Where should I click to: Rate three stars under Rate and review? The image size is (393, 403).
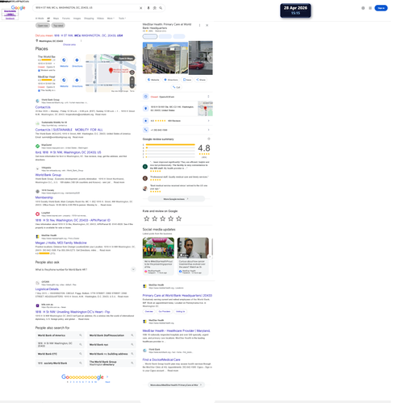(163, 218)
